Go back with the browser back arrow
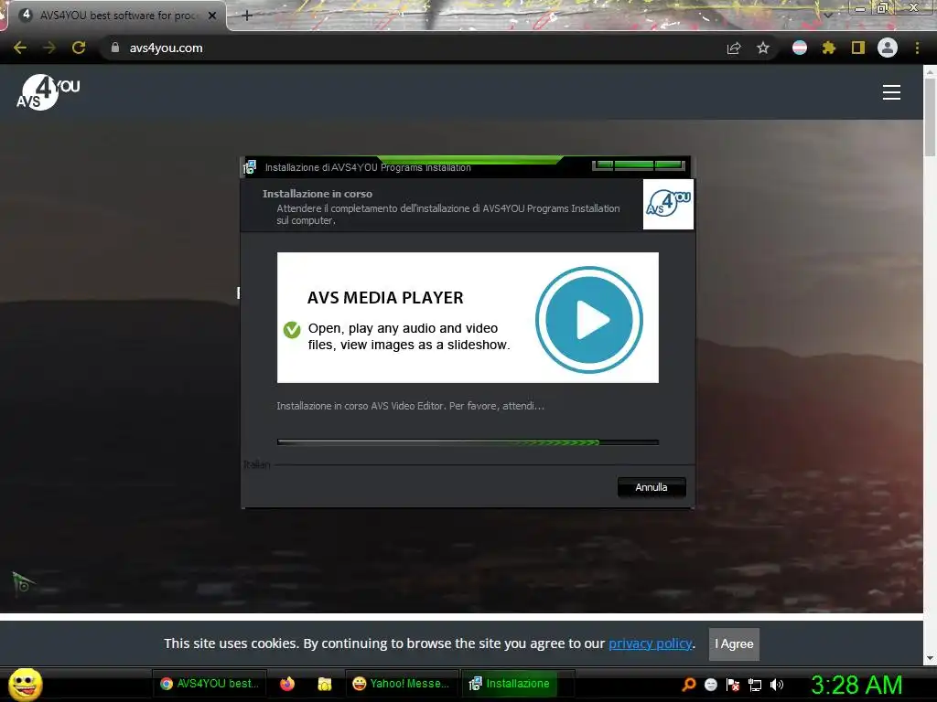The height and width of the screenshot is (702, 937). pyautogui.click(x=20, y=48)
